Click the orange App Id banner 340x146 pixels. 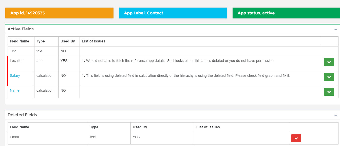[59, 13]
